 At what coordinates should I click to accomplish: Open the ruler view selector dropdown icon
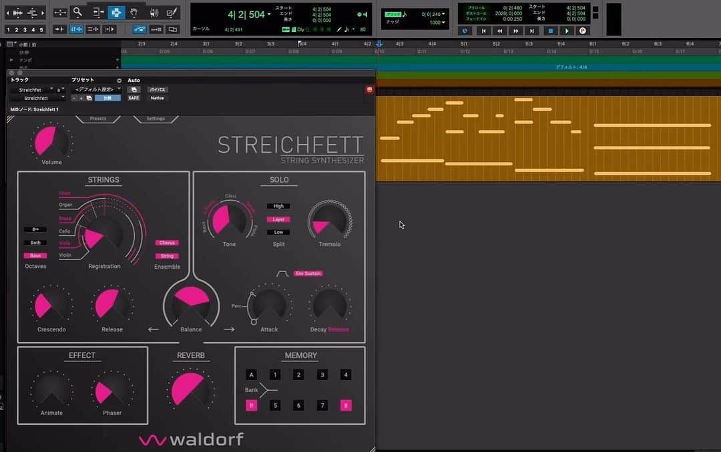click(x=10, y=44)
